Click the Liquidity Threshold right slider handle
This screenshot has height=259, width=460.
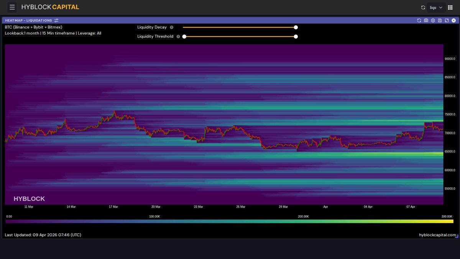click(296, 36)
